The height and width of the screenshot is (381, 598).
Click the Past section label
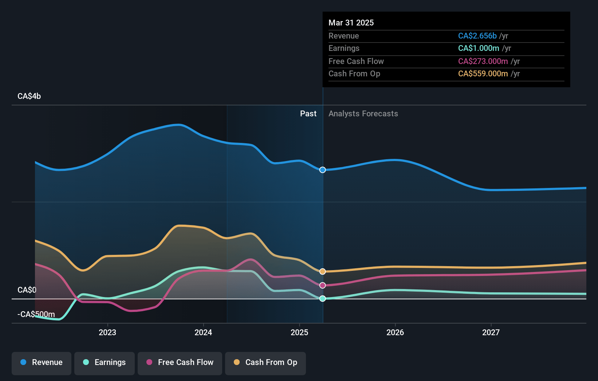(x=308, y=114)
